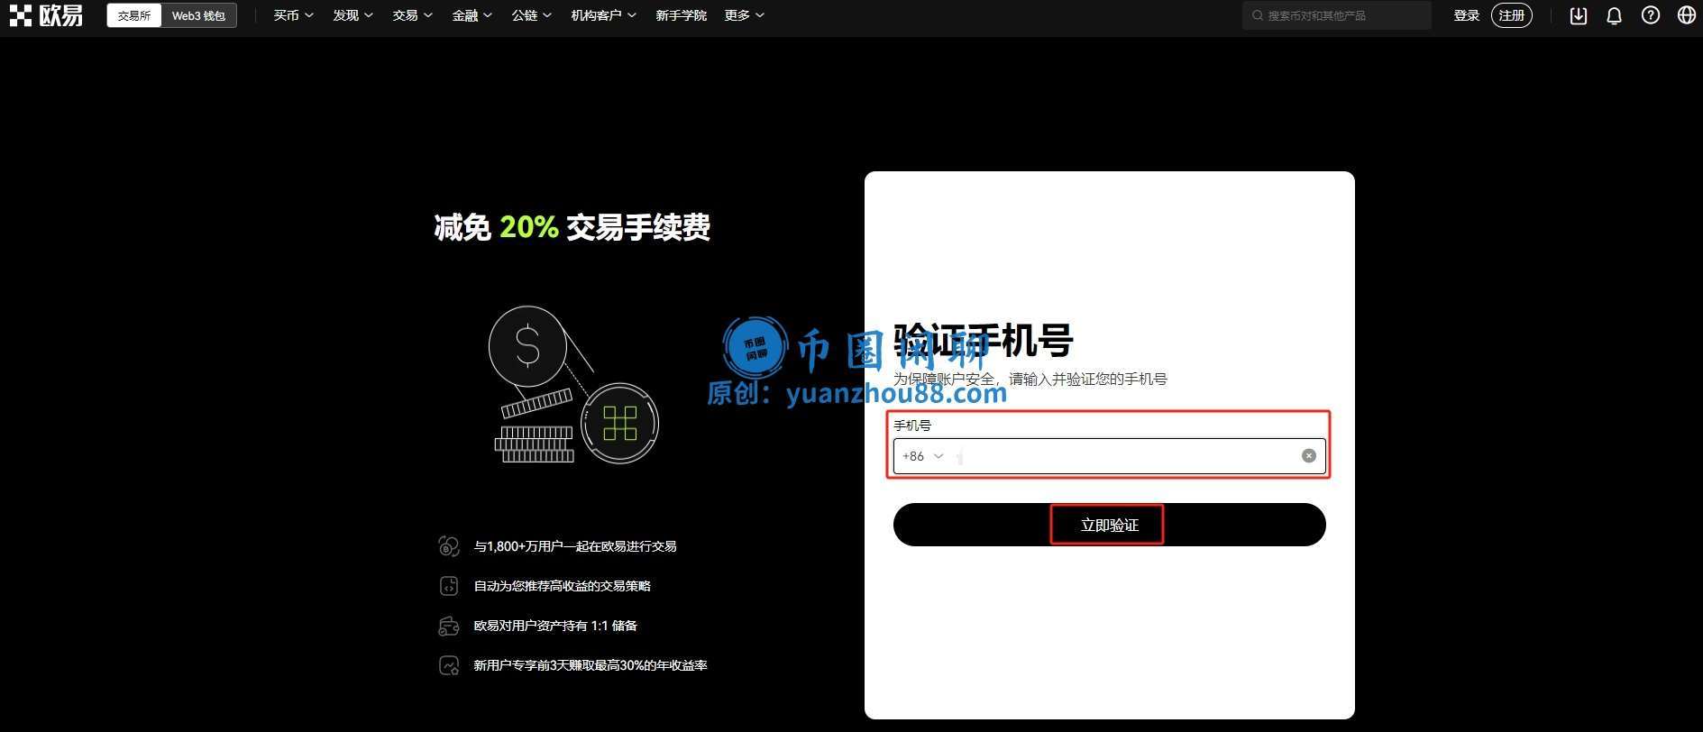
Task: Expand the 金融 menu
Action: (x=472, y=15)
